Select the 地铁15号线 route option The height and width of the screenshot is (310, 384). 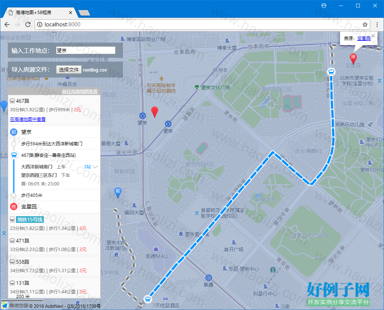tap(54, 224)
